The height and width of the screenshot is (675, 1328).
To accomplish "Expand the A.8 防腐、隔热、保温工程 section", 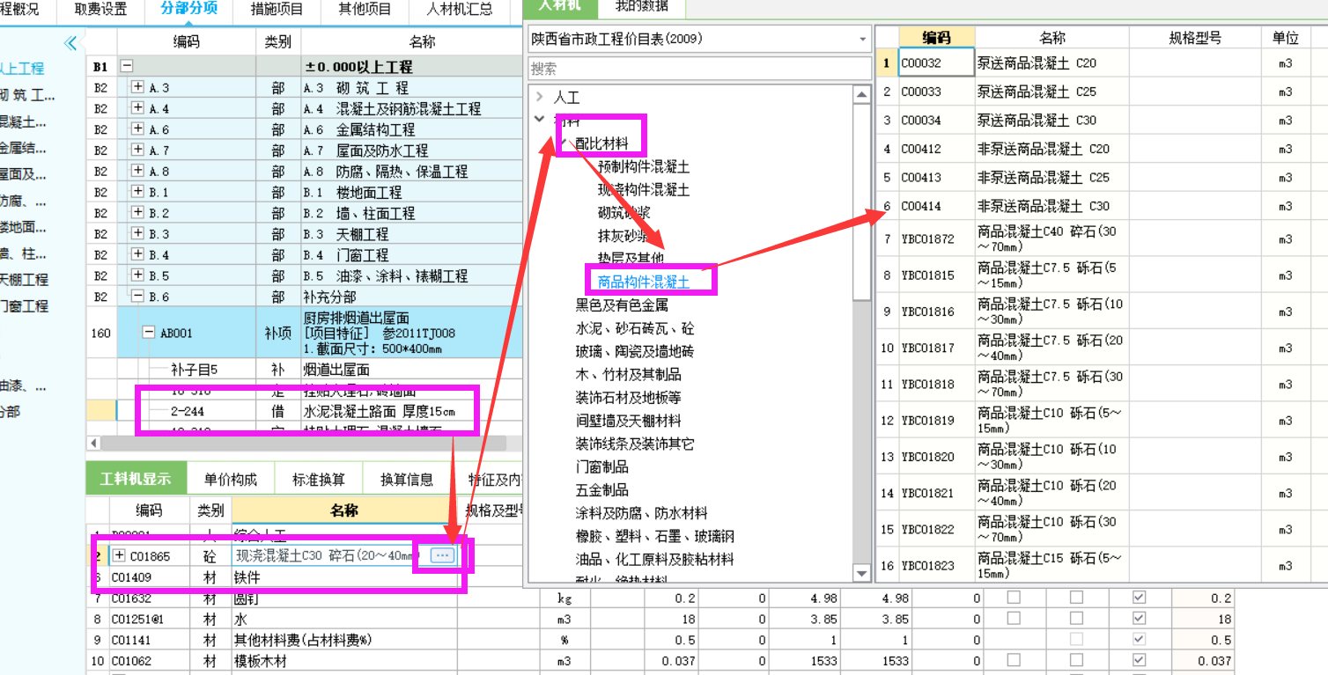I will tap(137, 171).
